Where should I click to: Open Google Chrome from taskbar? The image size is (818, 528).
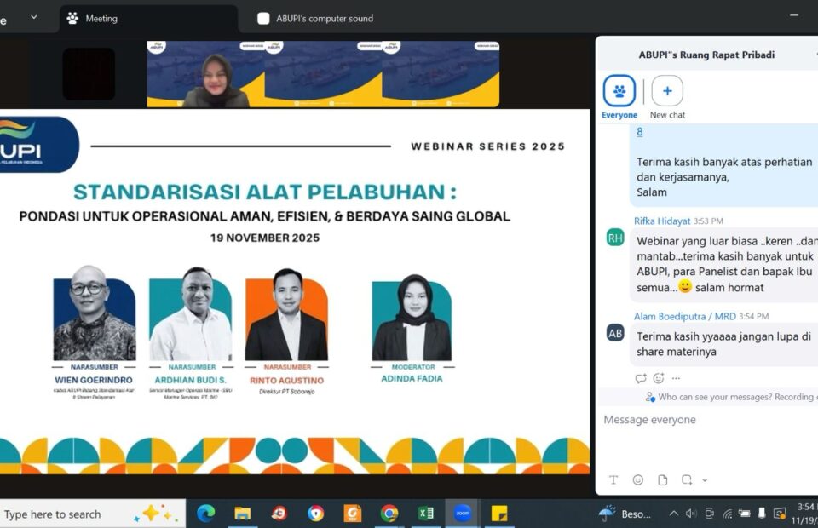coord(389,514)
